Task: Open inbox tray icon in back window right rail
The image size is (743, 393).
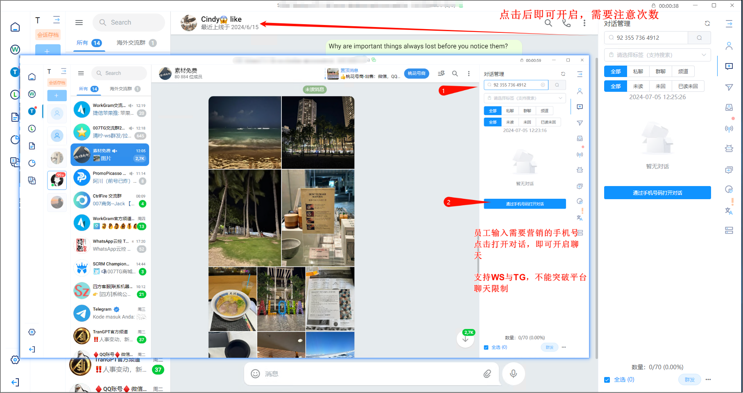Action: [x=729, y=107]
